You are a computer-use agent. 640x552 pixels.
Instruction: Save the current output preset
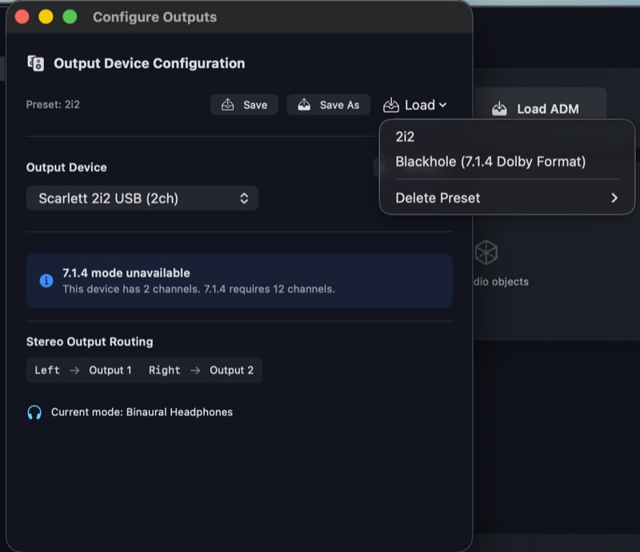244,104
